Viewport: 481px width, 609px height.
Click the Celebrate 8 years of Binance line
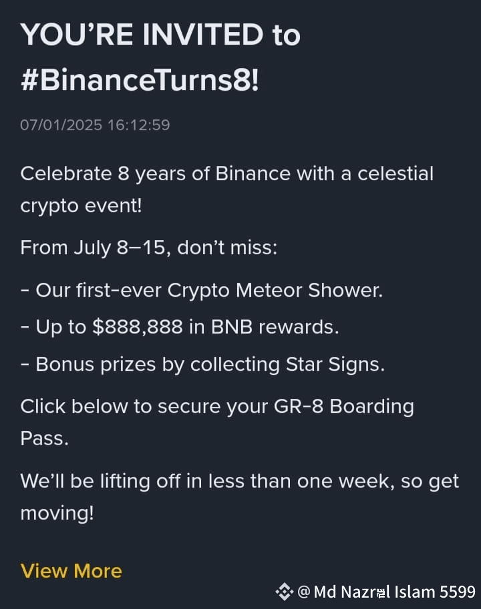[227, 173]
